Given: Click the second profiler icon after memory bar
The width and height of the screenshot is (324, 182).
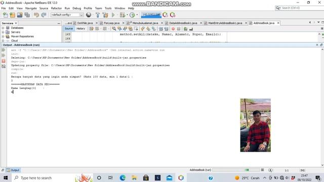Looking at the screenshot, I should [x=173, y=15].
